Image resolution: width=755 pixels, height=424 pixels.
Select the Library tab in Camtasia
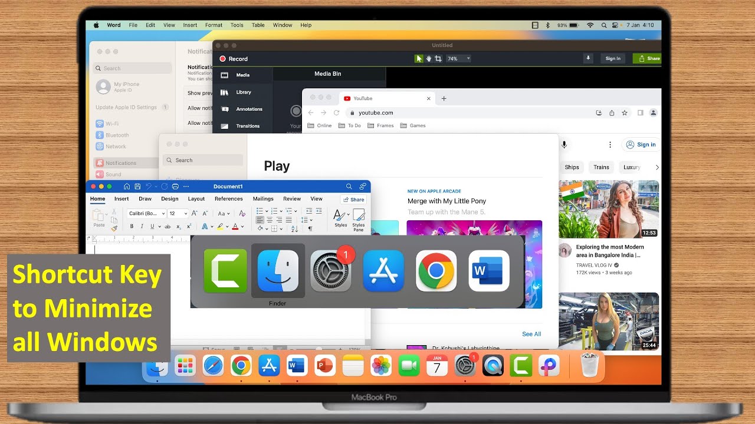point(243,92)
